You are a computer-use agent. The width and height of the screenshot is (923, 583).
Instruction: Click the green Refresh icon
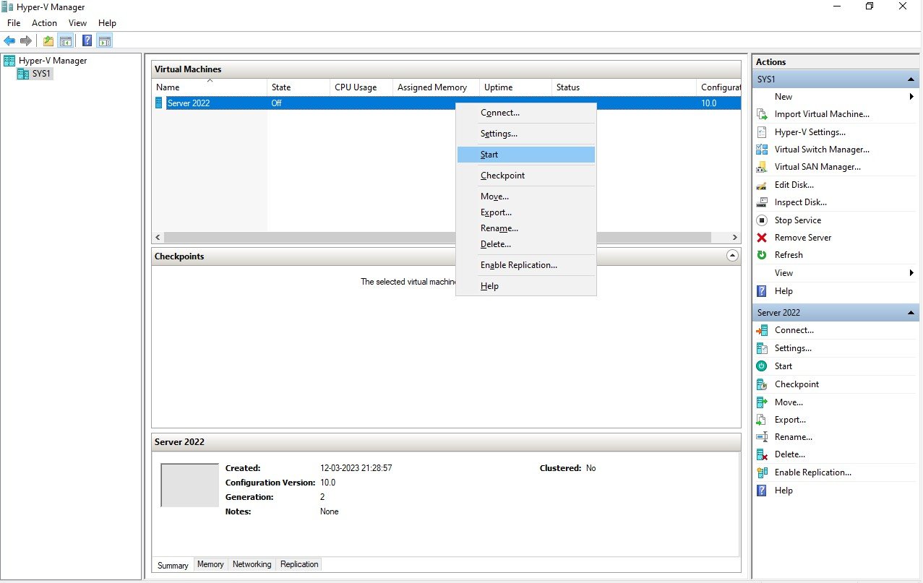(x=762, y=255)
